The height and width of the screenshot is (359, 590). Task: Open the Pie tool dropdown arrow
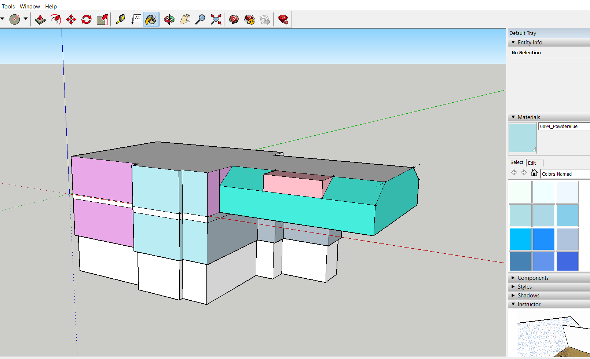coord(26,19)
